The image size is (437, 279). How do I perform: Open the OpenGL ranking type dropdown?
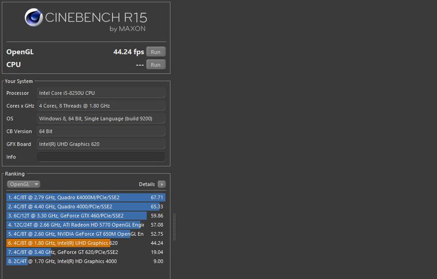[23, 184]
